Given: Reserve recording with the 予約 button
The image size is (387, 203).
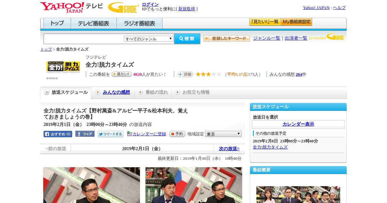Looking at the screenshot, I should click(x=177, y=134).
